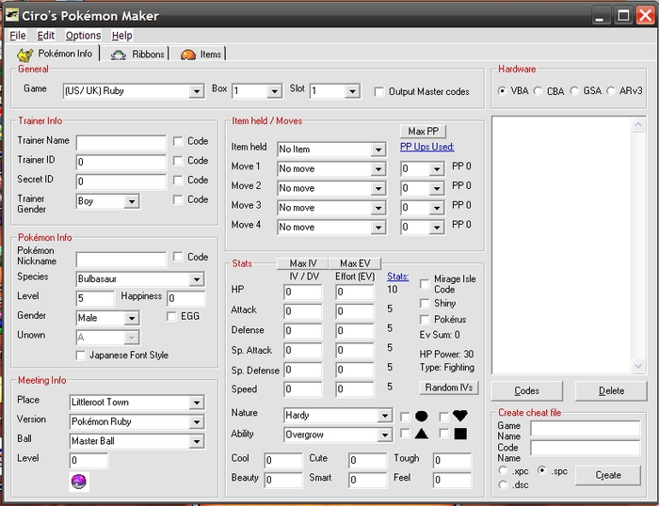659x506 pixels.
Task: Enable Japanese Font Style
Action: pyautogui.click(x=80, y=356)
